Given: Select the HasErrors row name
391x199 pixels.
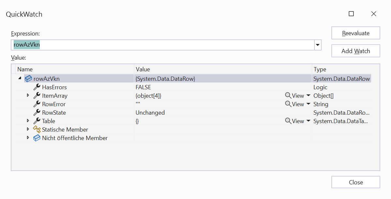Looking at the screenshot, I should [54, 87].
